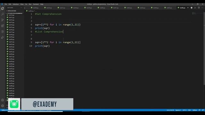The width and height of the screenshot is (205, 115).
Task: Open the Manage gear menu
Action: [x=3, y=106]
